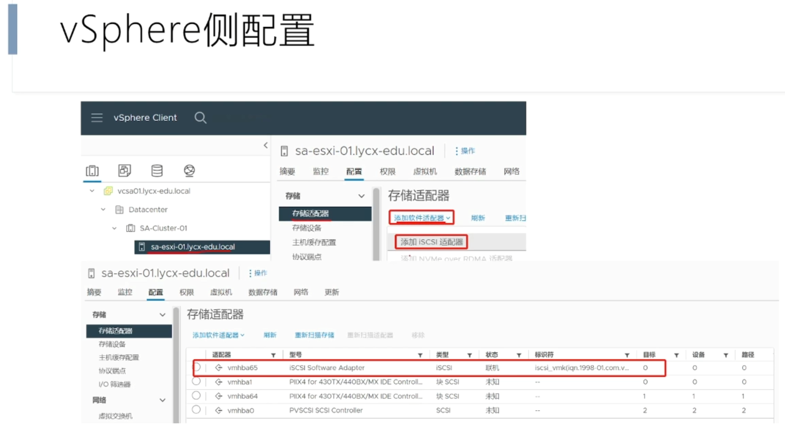Screen dimensions: 785x431
Task: Select the vmhba0 radio button
Action: pos(196,410)
